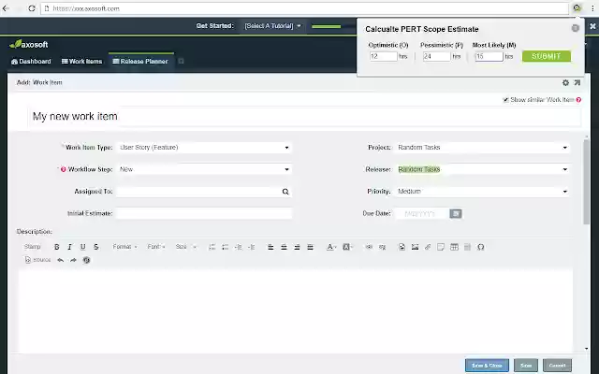Click the browser address bar

pyautogui.click(x=304, y=8)
